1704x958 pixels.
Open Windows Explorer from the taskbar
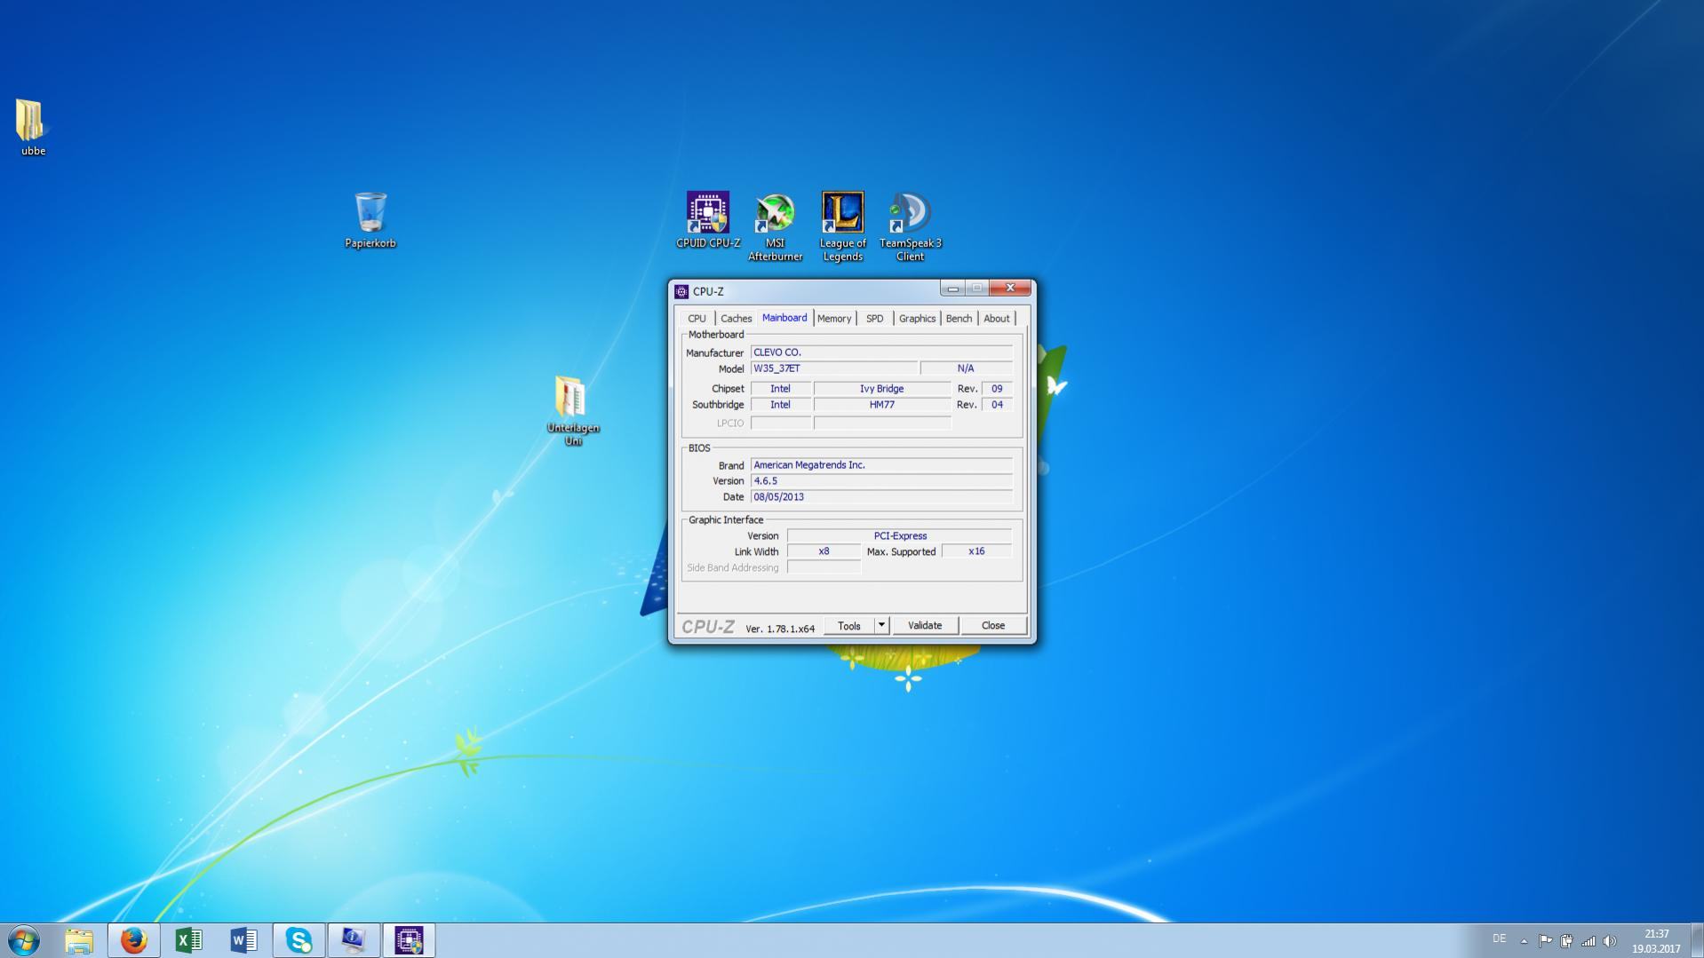(x=79, y=940)
